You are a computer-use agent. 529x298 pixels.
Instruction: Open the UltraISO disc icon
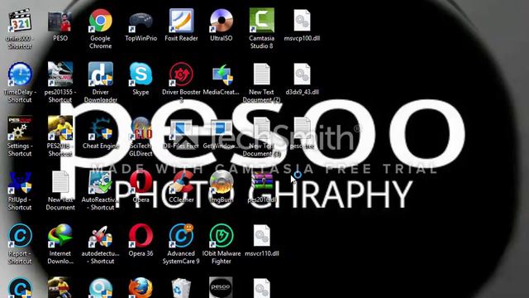click(222, 21)
